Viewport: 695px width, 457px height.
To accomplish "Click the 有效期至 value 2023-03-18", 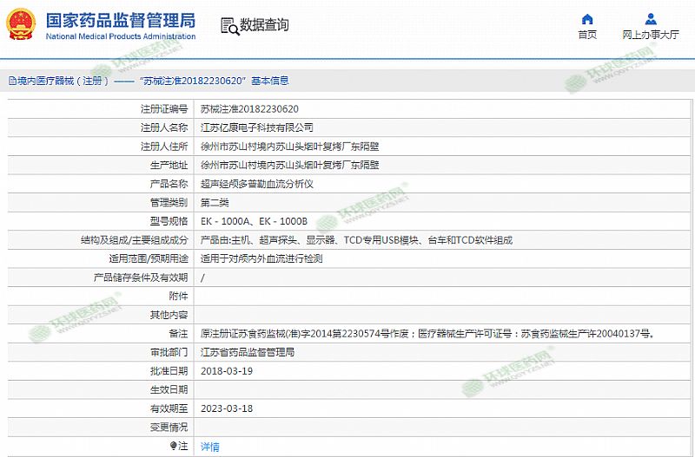I will pyautogui.click(x=226, y=408).
